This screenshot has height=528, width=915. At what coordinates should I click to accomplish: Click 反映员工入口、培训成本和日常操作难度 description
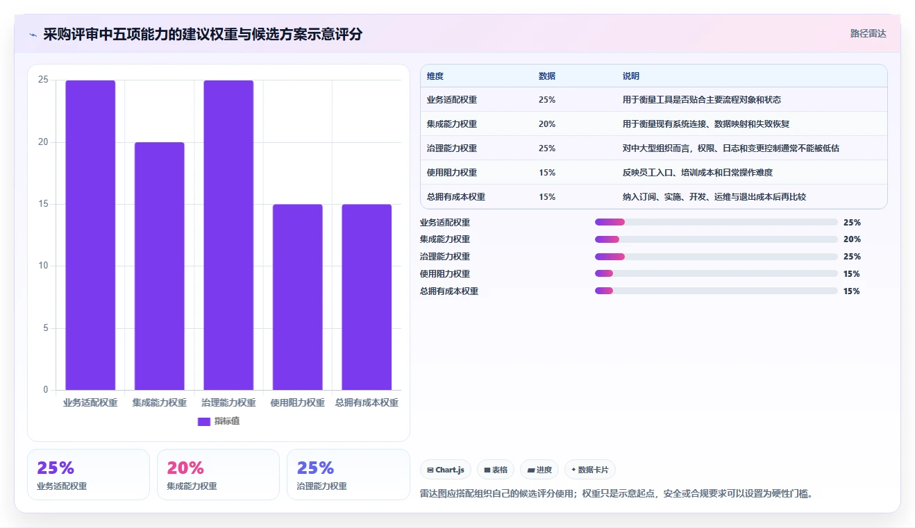click(698, 173)
